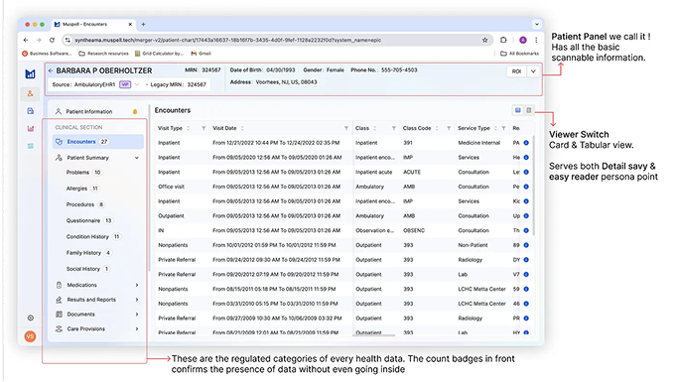This screenshot has width=675, height=382.
Task: Expand Documents section
Action: point(137,315)
